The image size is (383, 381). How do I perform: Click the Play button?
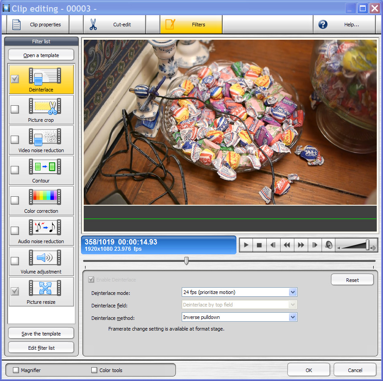coord(246,245)
